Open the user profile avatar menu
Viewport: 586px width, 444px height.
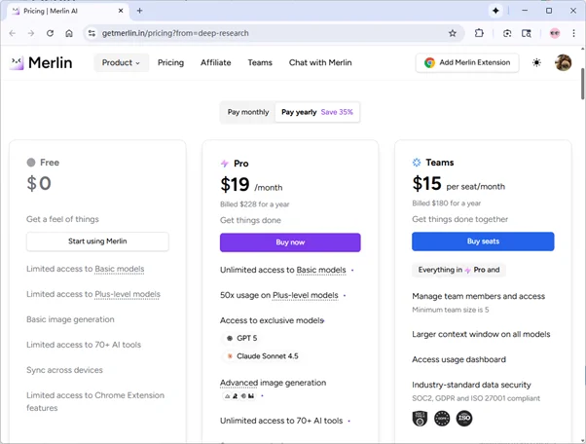click(563, 62)
